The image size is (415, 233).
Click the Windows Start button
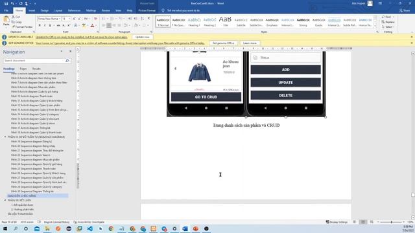tap(5, 228)
